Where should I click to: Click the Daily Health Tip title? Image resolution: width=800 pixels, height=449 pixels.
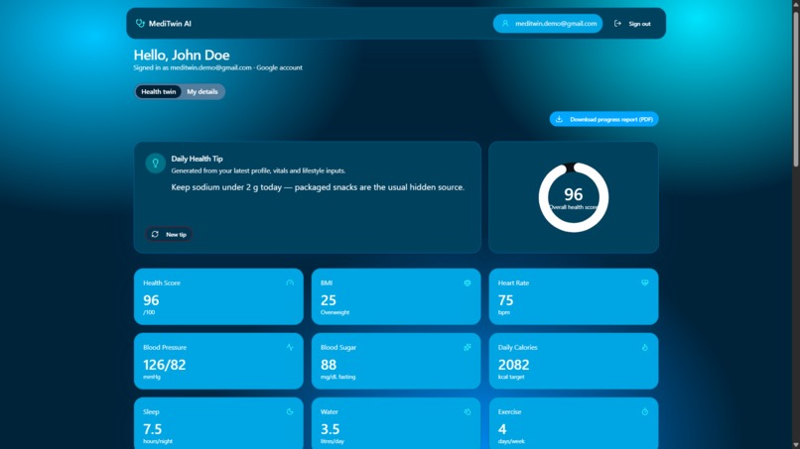[197, 159]
